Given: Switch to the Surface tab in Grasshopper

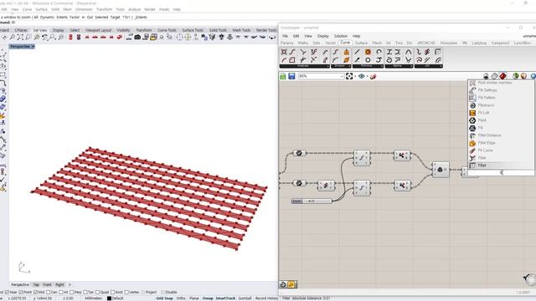Looking at the screenshot, I should click(x=361, y=43).
